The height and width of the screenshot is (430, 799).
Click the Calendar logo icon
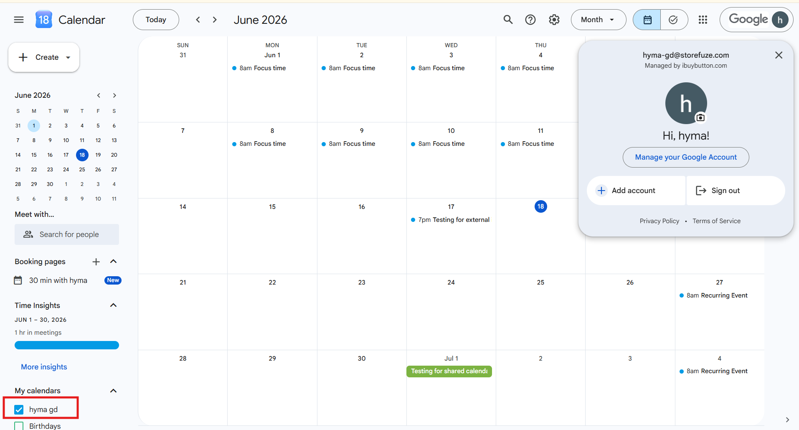[x=44, y=20]
